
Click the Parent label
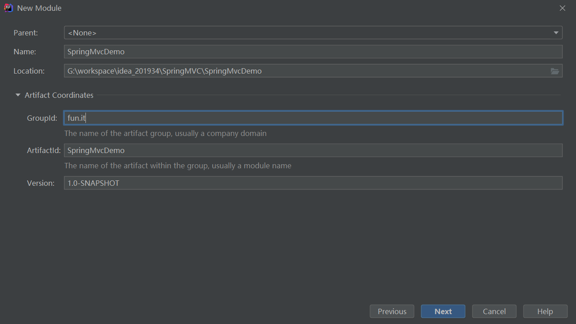(26, 33)
